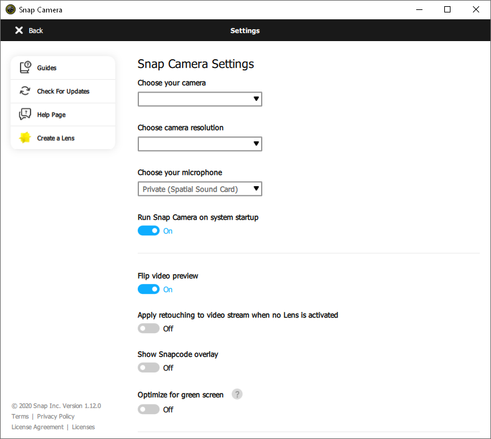This screenshot has width=491, height=439.
Task: Enable retouching when no Lens is activated
Action: tap(149, 329)
